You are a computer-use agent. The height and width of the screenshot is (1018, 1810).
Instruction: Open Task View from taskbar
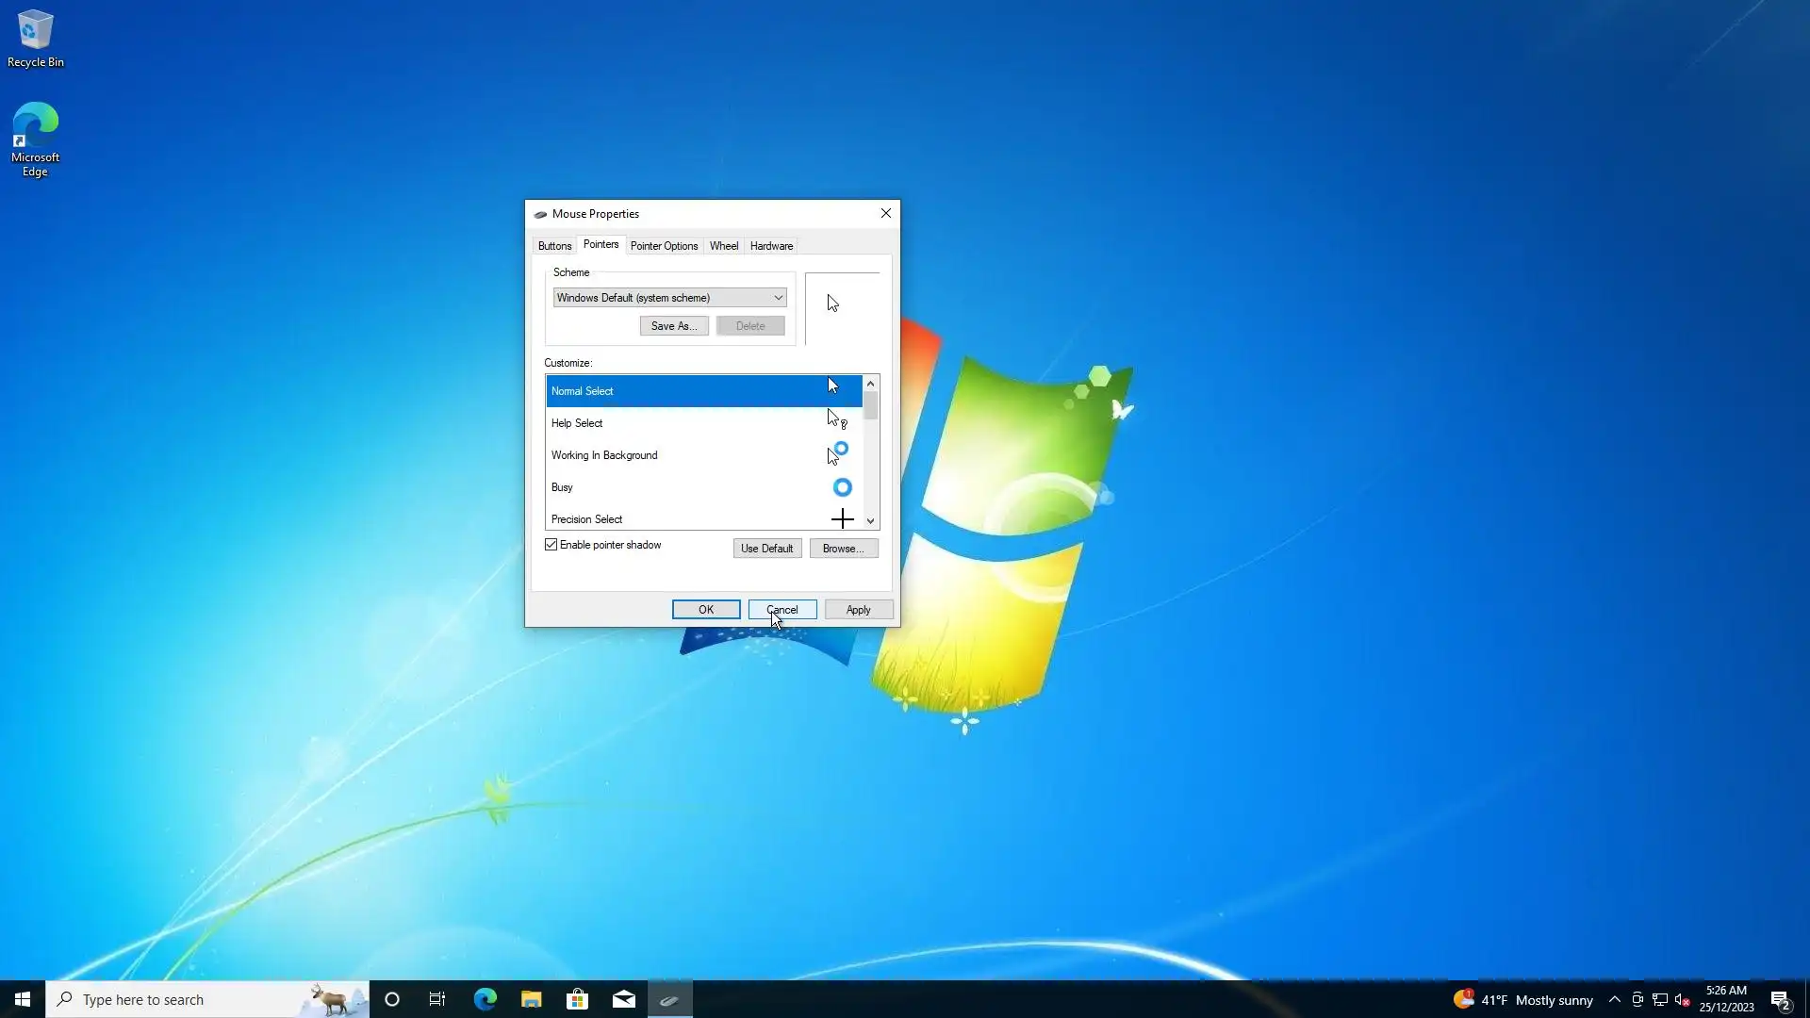click(x=437, y=999)
